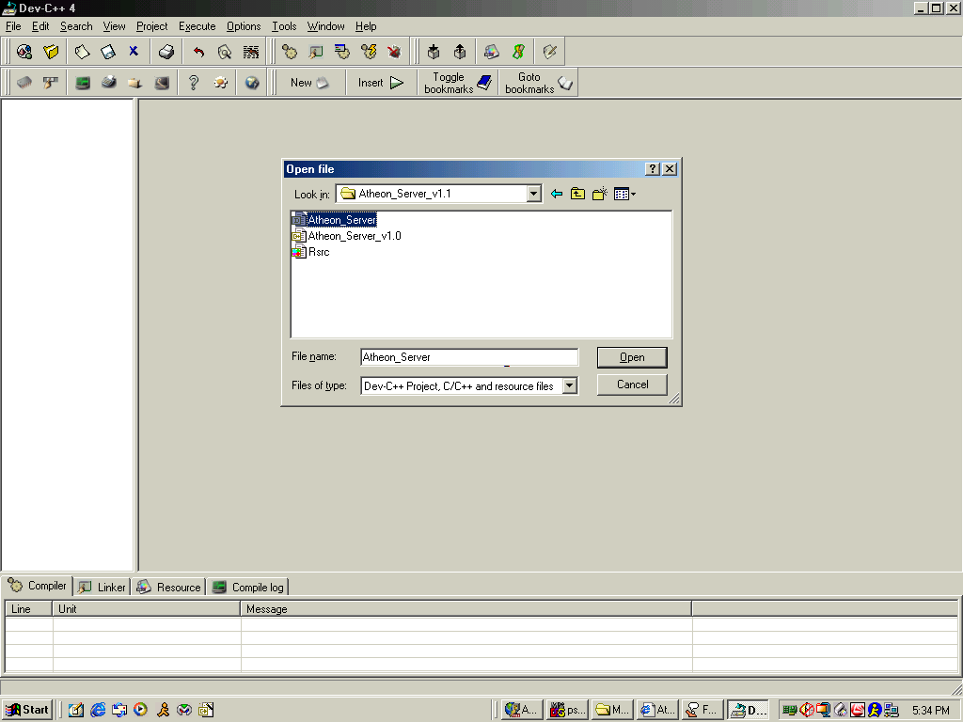
Task: Go up one folder level in dialog
Action: click(577, 194)
